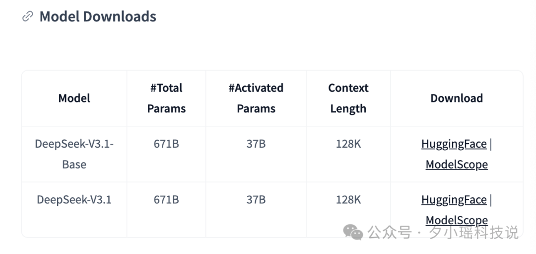The height and width of the screenshot is (254, 536).
Task: Open ModelScope link in the DeepSeek-V3.1 row
Action: 457,220
